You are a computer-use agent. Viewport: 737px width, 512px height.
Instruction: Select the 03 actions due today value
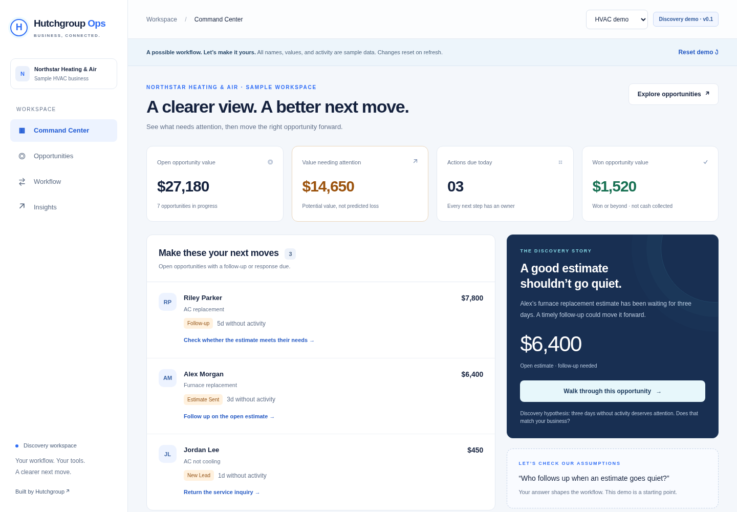[x=456, y=186]
